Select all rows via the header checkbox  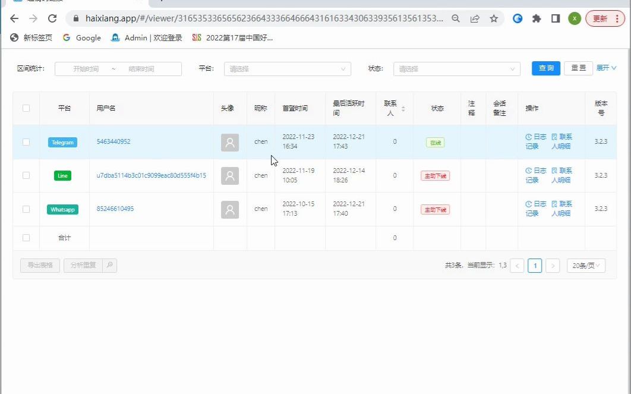click(x=26, y=108)
